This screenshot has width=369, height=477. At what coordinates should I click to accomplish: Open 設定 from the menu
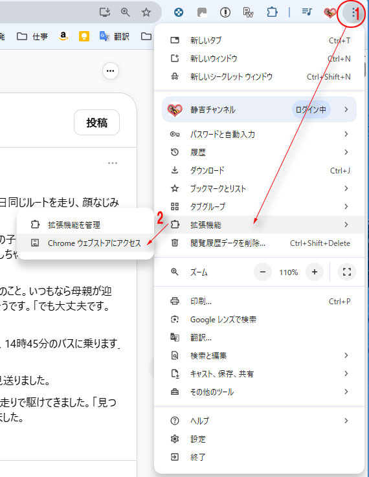(x=259, y=439)
